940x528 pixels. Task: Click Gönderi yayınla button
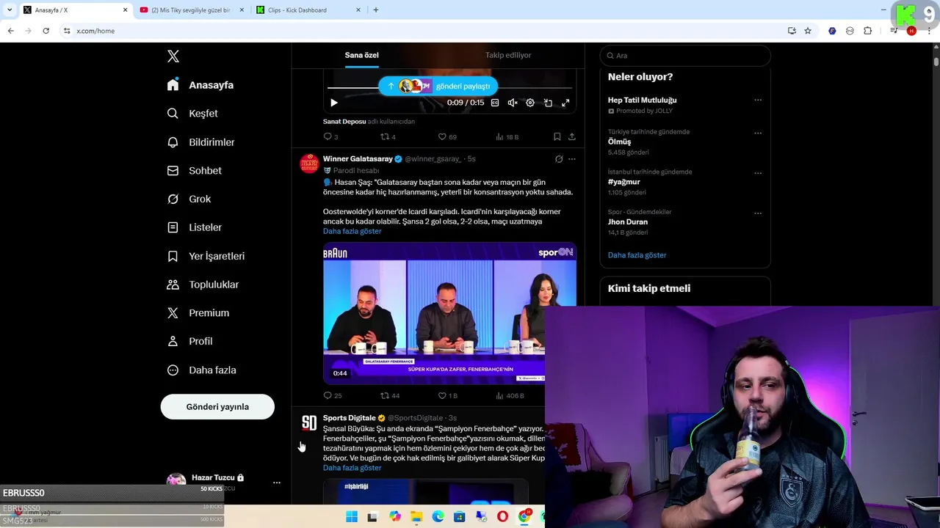(217, 407)
